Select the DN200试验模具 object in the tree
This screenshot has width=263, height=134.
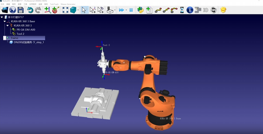pyautogui.click(x=29, y=42)
